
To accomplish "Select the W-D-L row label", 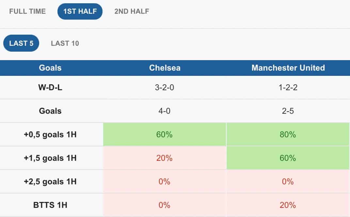I will point(50,87).
